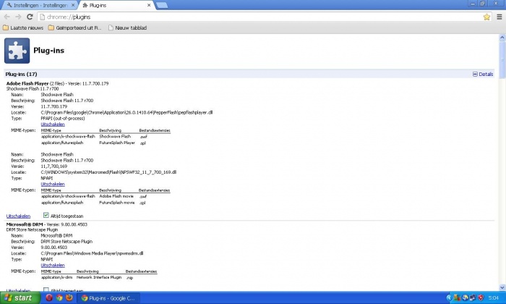This screenshot has height=304, width=506.
Task: Click the FutureSplash Player description
Action: (117, 143)
